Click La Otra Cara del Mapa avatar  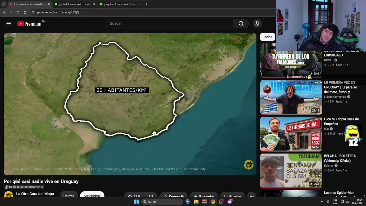coord(9,195)
